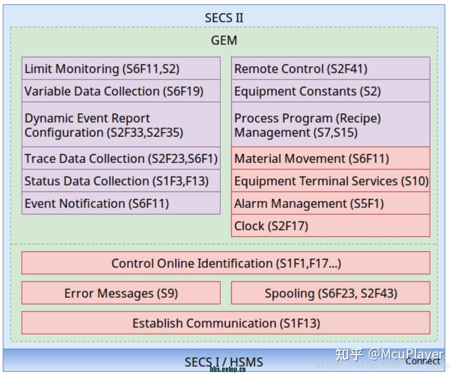Select Trace Data Collection (S2F23,S6F1) box
Screen dimensions: 456x375
(121, 158)
